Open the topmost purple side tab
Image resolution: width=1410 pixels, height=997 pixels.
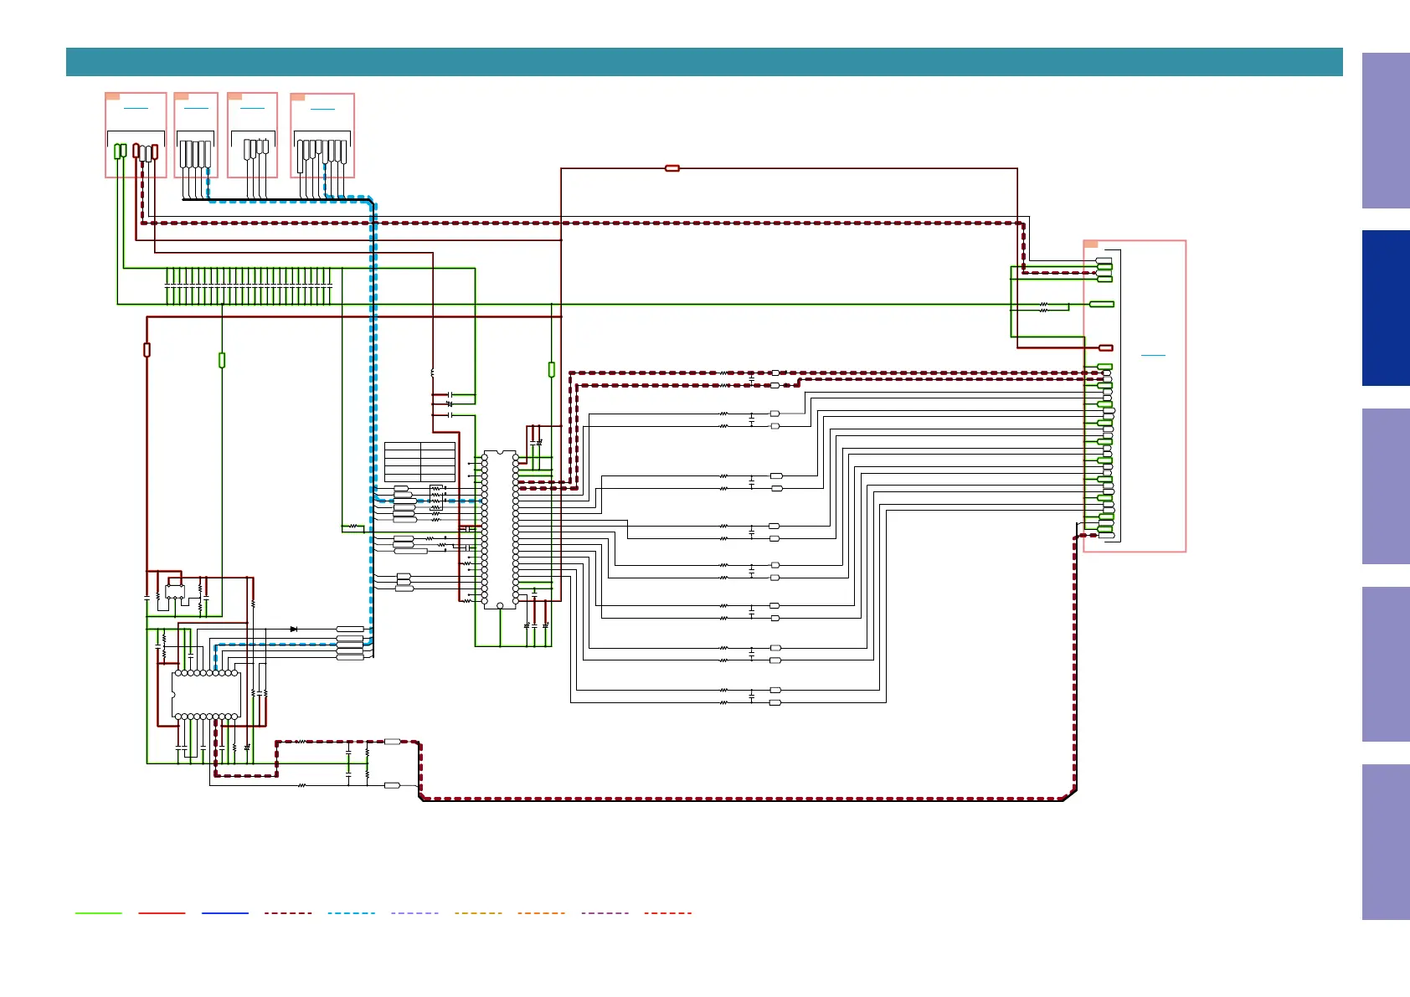[1386, 131]
